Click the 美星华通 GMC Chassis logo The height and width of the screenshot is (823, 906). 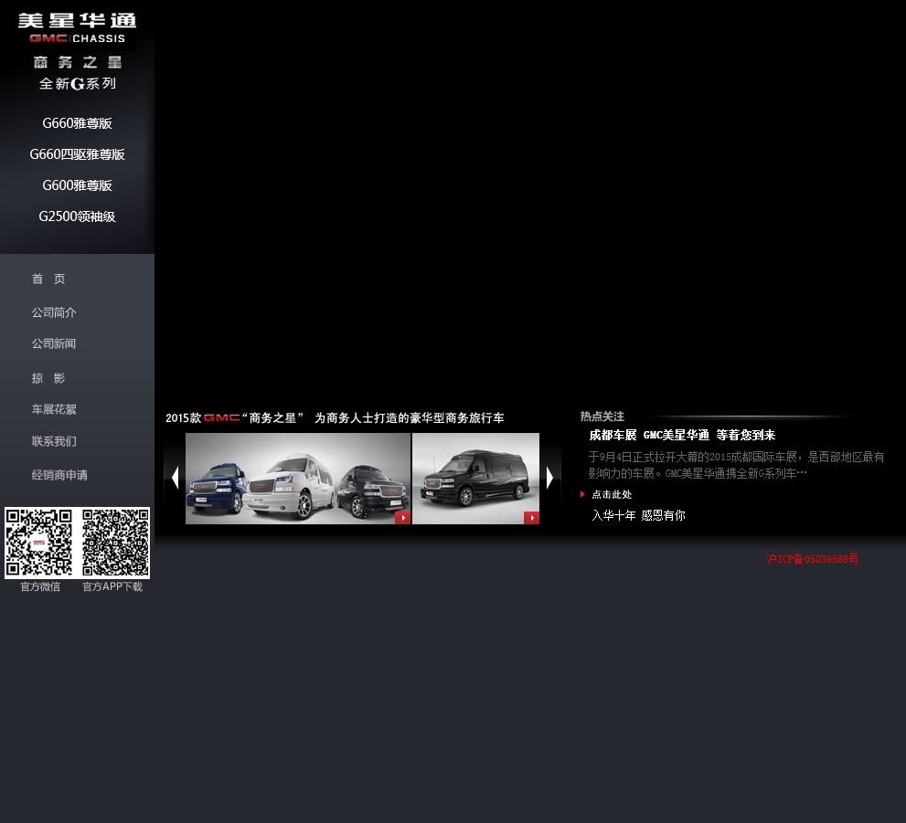pos(77,27)
